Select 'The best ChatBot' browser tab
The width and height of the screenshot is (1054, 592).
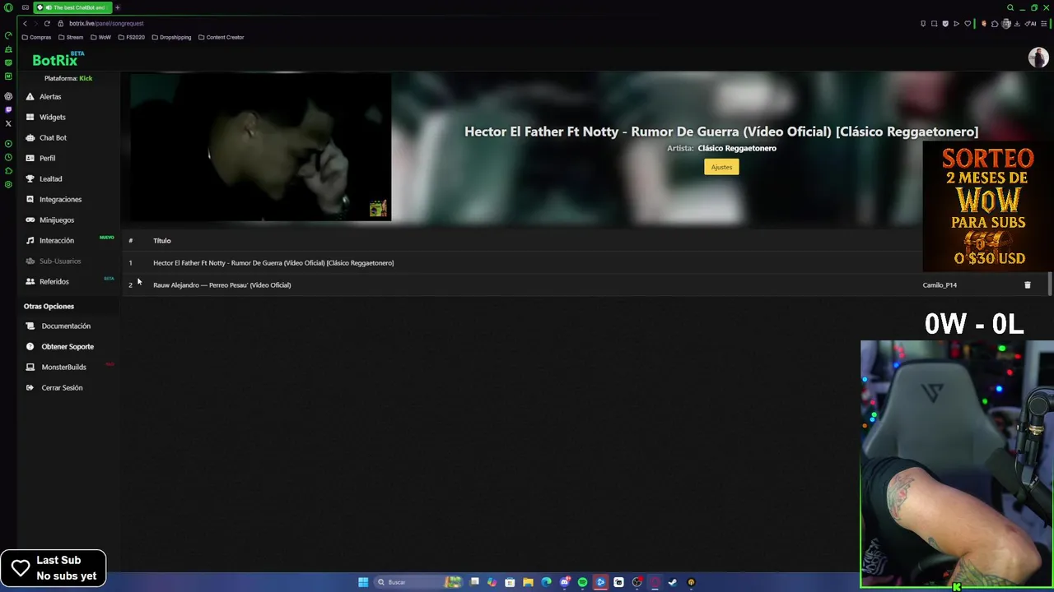point(72,7)
